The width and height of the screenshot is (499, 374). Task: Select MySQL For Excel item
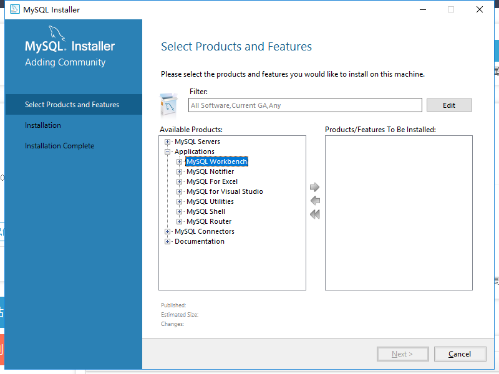[x=212, y=181]
